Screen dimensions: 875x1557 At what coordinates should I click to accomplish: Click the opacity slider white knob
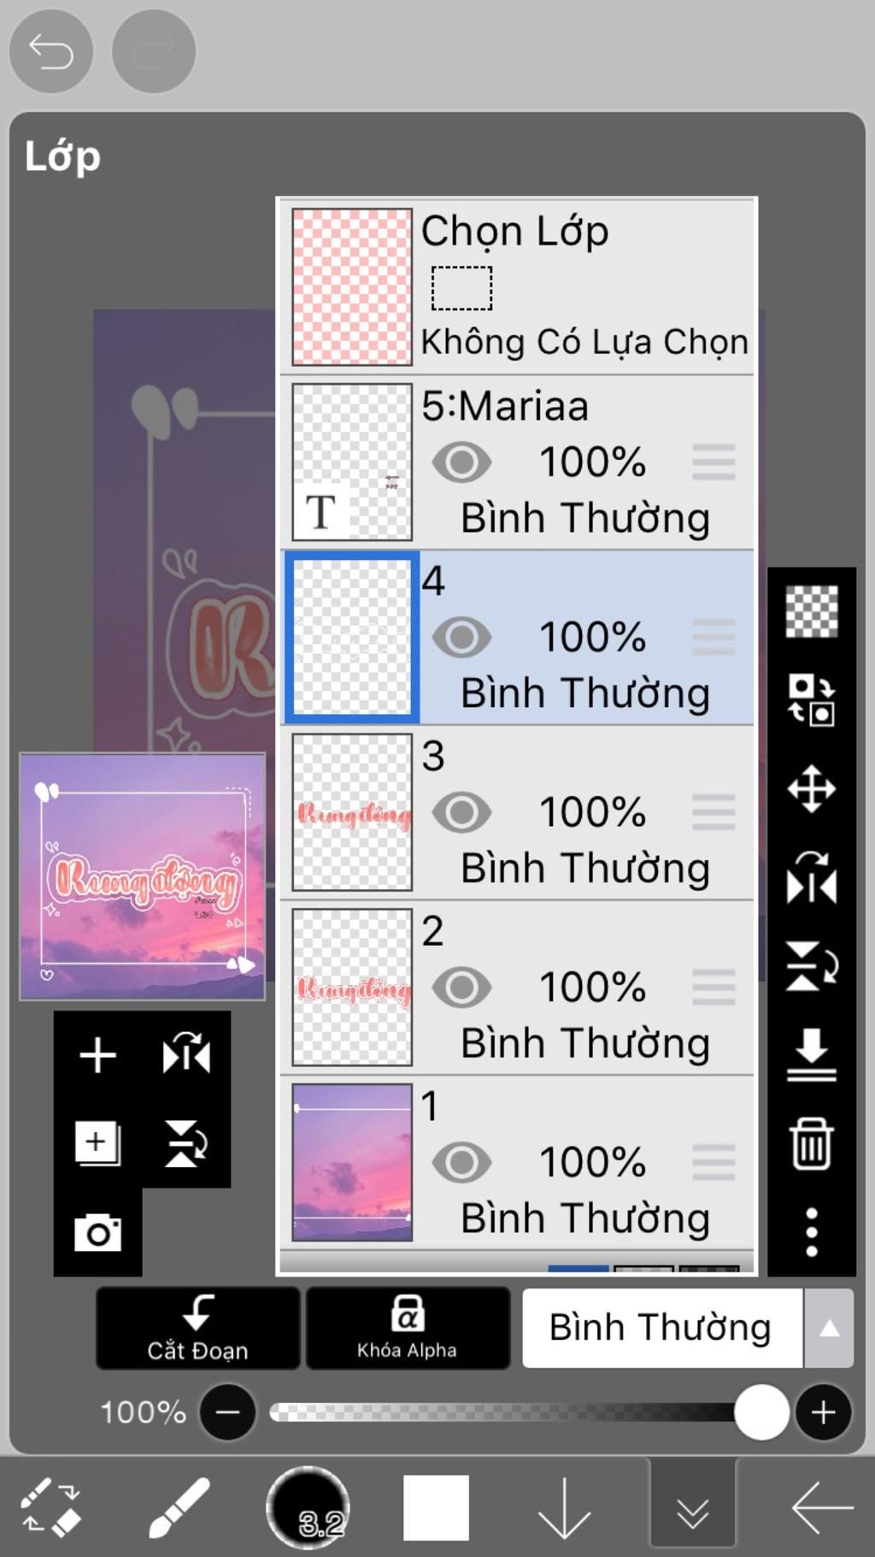(x=761, y=1412)
